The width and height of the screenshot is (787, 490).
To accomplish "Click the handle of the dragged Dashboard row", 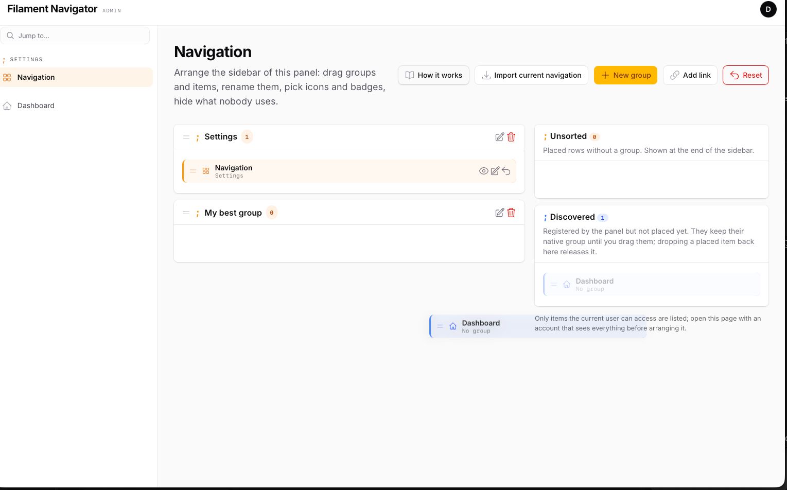I will [440, 326].
